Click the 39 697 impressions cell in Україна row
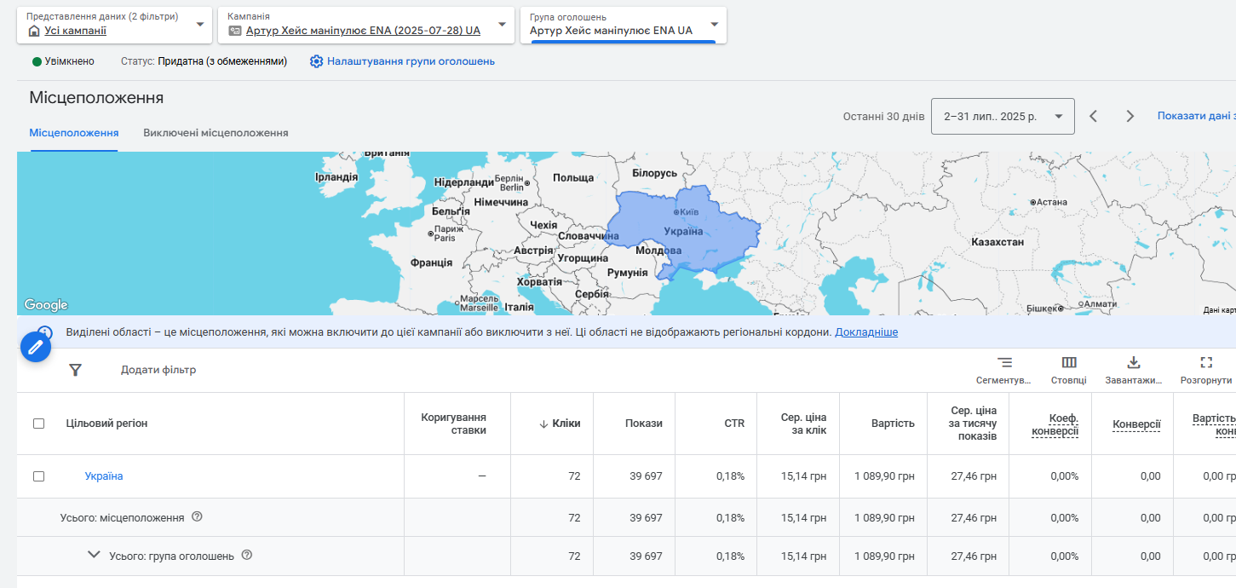The width and height of the screenshot is (1236, 588). (646, 476)
